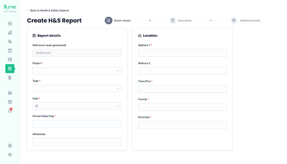
Task: Click Back to Health & Safety Reports
Action: coord(48,10)
